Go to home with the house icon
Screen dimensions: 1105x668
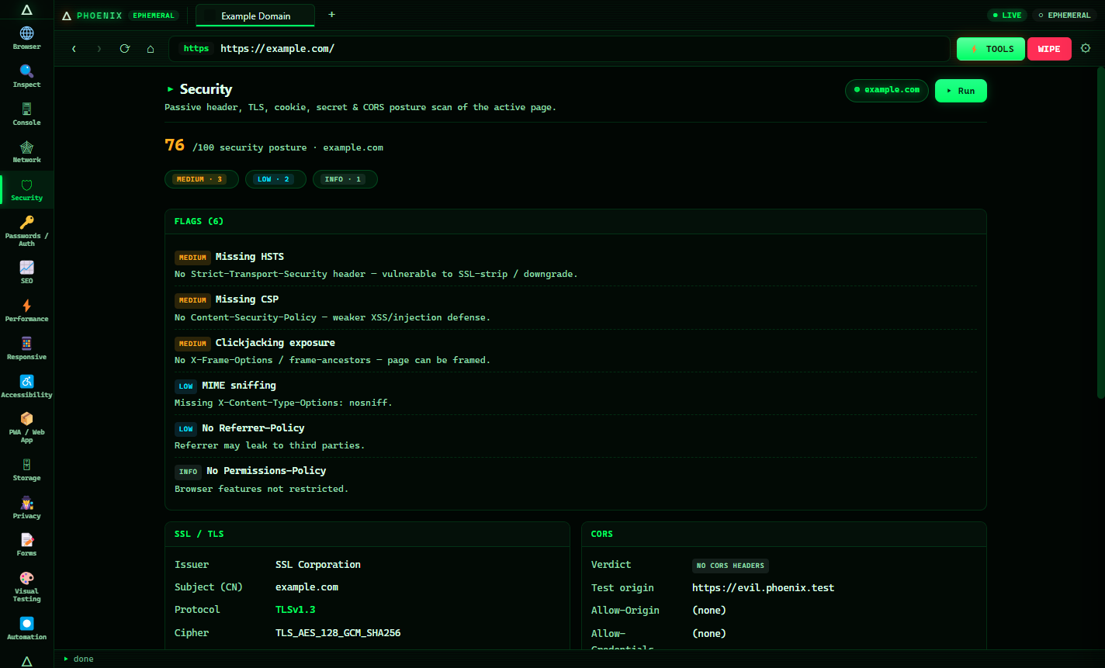pyautogui.click(x=151, y=48)
